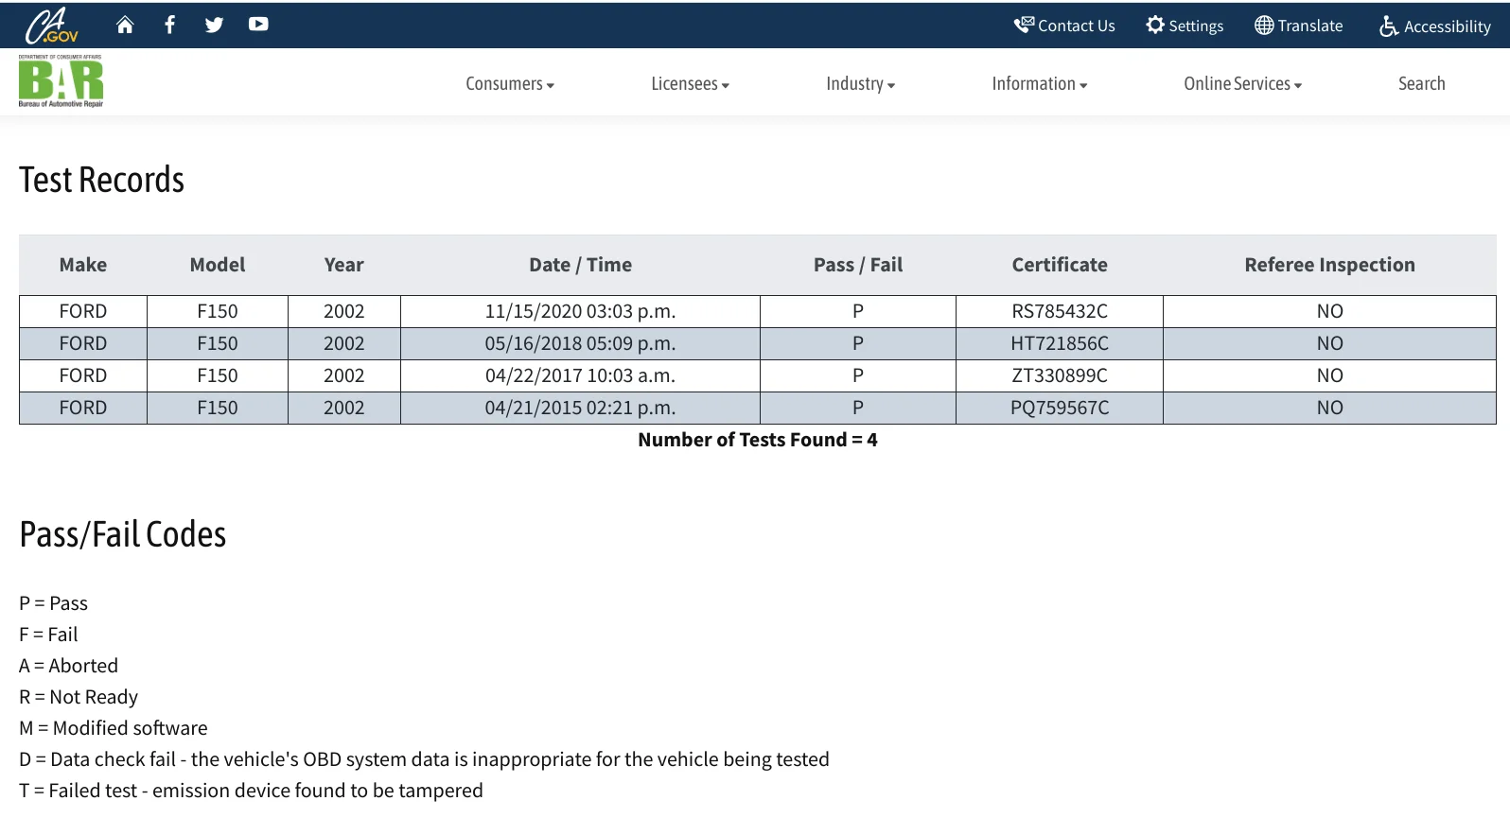Image resolution: width=1510 pixels, height=818 pixels.
Task: Click the P result in the 04/21/2015 row
Action: (x=858, y=408)
